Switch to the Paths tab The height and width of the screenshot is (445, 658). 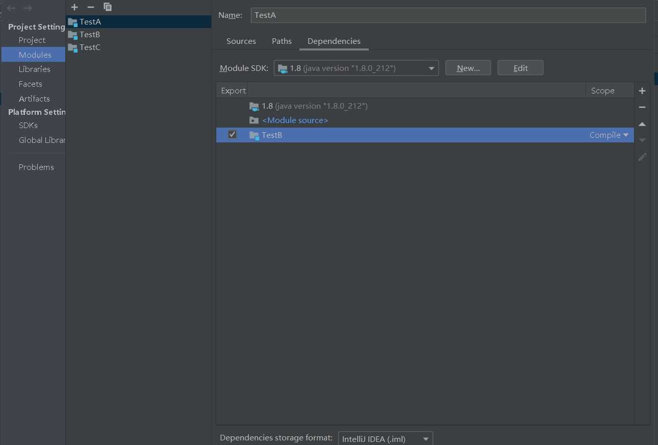(282, 41)
